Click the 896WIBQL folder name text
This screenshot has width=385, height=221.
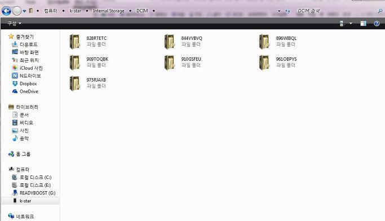[286, 38]
